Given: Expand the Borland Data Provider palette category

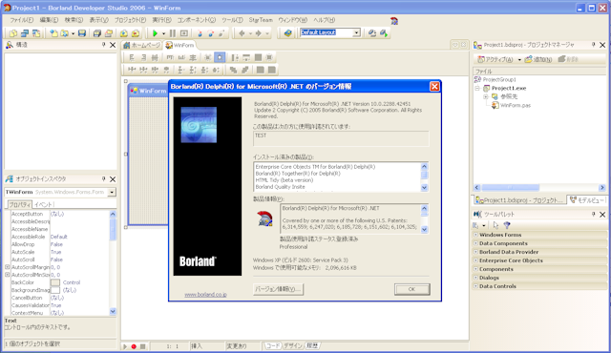Looking at the screenshot, I should coord(475,252).
